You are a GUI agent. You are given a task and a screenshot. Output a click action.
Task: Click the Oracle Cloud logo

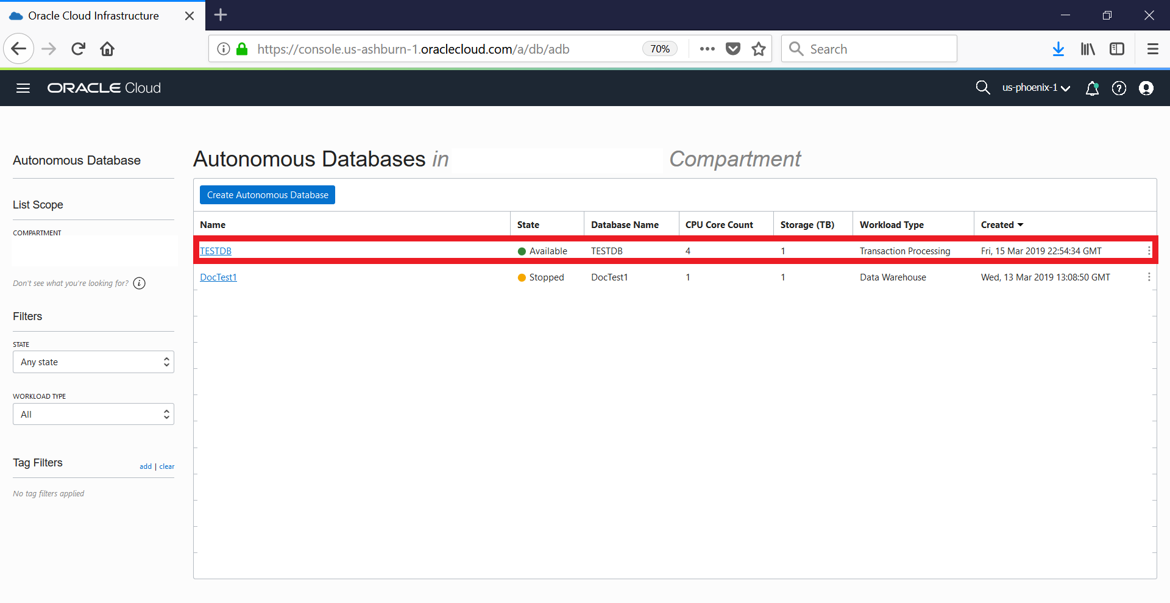click(x=104, y=88)
